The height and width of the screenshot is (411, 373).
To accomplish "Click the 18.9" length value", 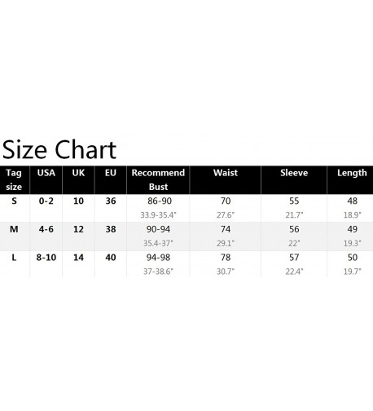I will [353, 215].
